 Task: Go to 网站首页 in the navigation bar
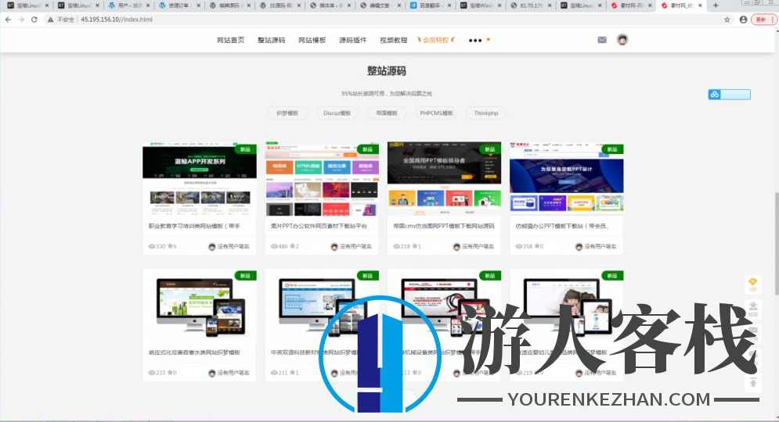(230, 40)
